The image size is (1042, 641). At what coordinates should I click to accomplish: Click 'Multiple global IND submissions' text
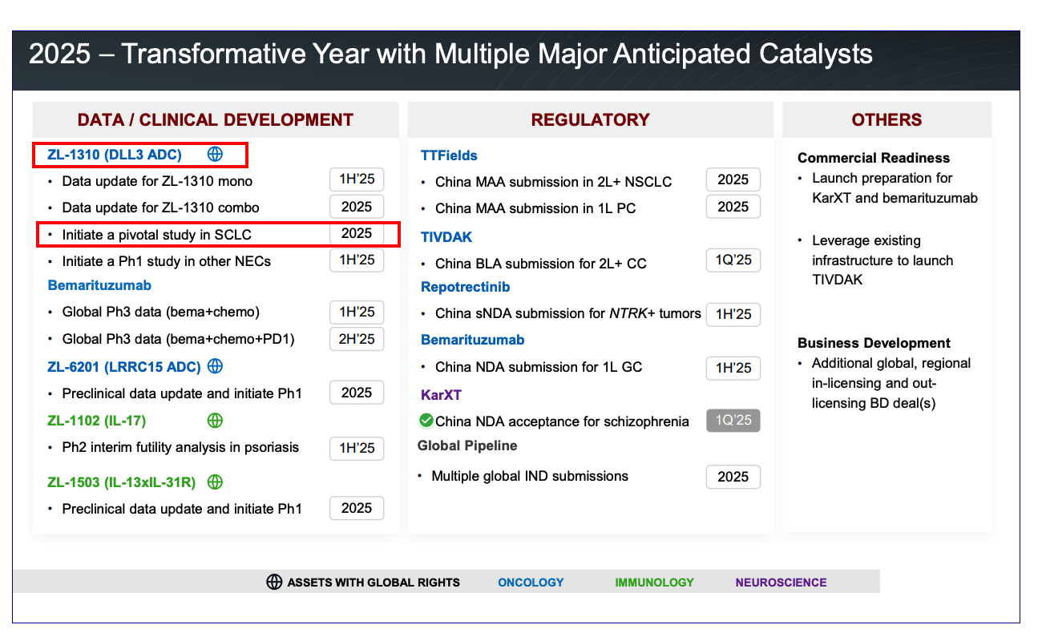530,476
